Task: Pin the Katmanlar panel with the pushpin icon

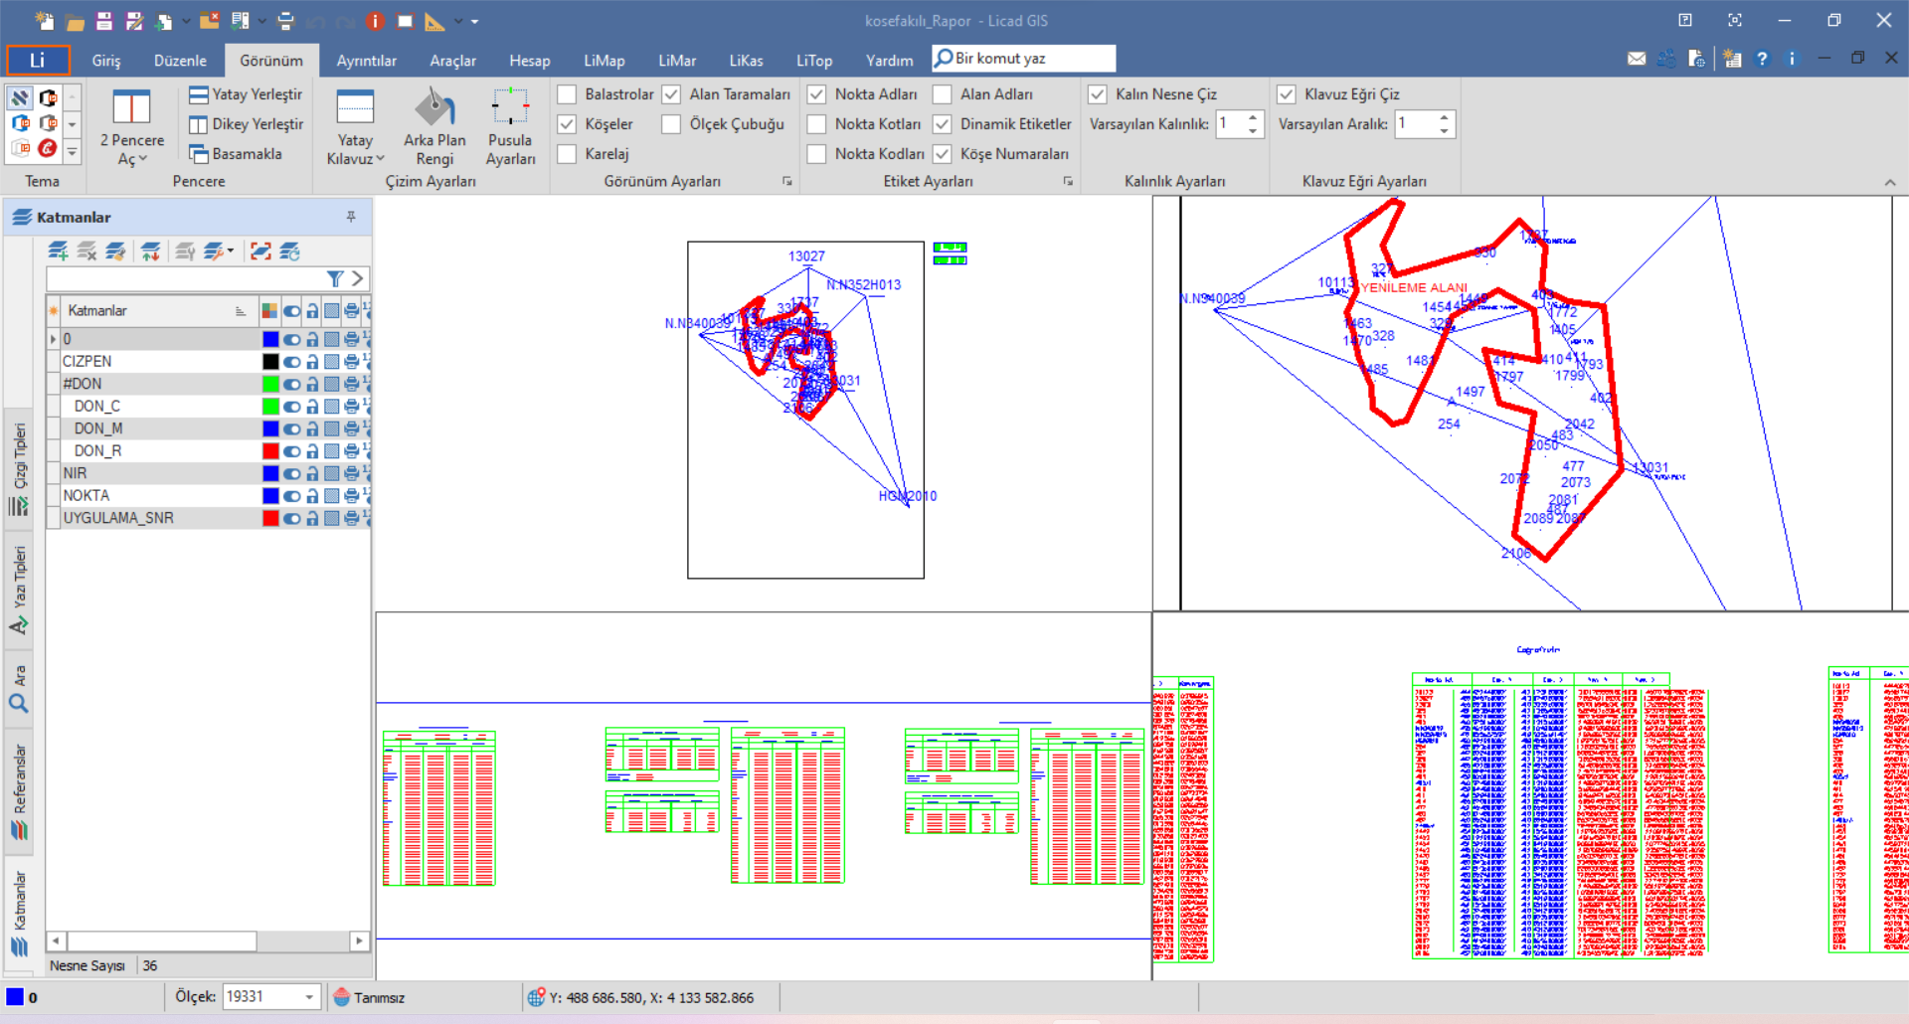Action: pyautogui.click(x=351, y=217)
